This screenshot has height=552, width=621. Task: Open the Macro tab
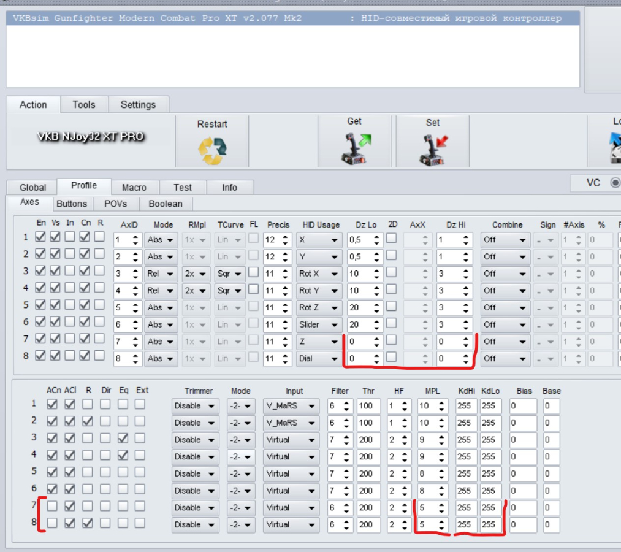point(134,188)
